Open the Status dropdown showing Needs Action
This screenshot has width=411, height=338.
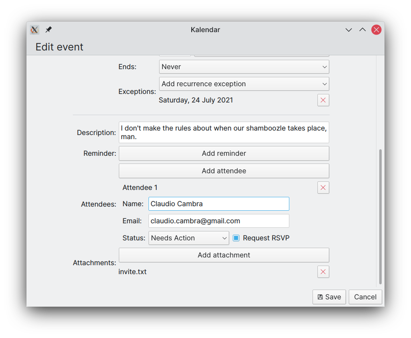(188, 238)
